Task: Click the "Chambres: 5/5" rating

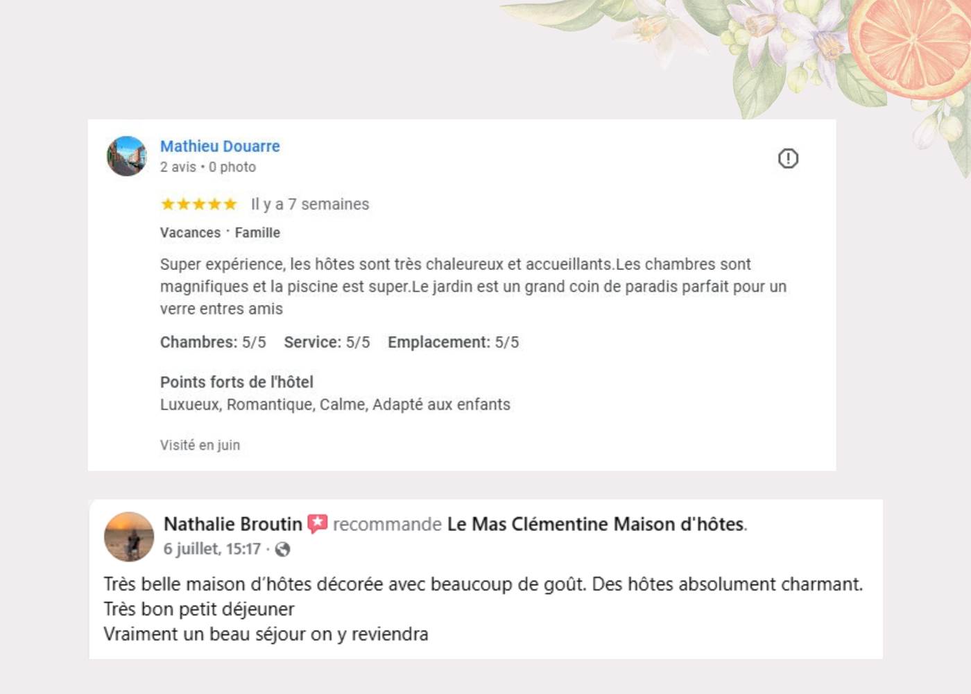Action: pos(213,342)
